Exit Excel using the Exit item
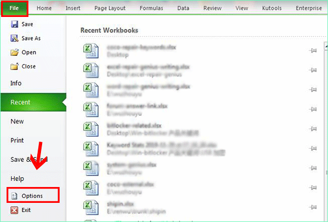 [x=21, y=210]
